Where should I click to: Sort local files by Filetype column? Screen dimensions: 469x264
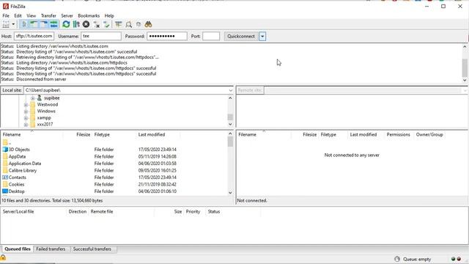click(114, 135)
